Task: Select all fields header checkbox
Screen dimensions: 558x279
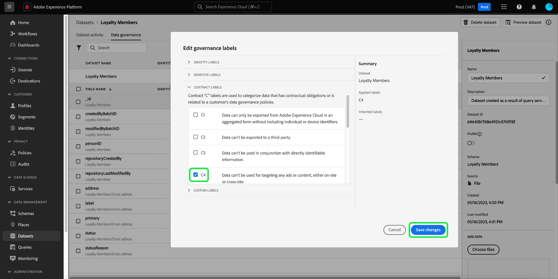Action: (78, 89)
